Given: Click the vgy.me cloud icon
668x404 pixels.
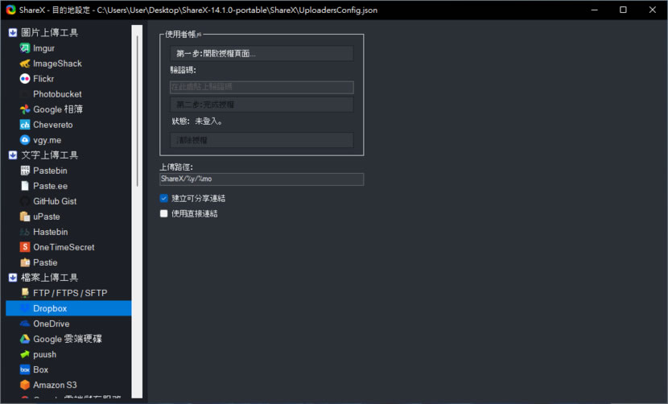Looking at the screenshot, I should click(25, 140).
